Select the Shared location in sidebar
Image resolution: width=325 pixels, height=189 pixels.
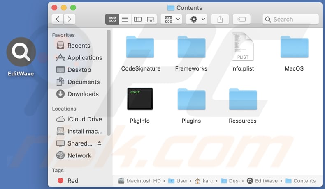[74, 143]
